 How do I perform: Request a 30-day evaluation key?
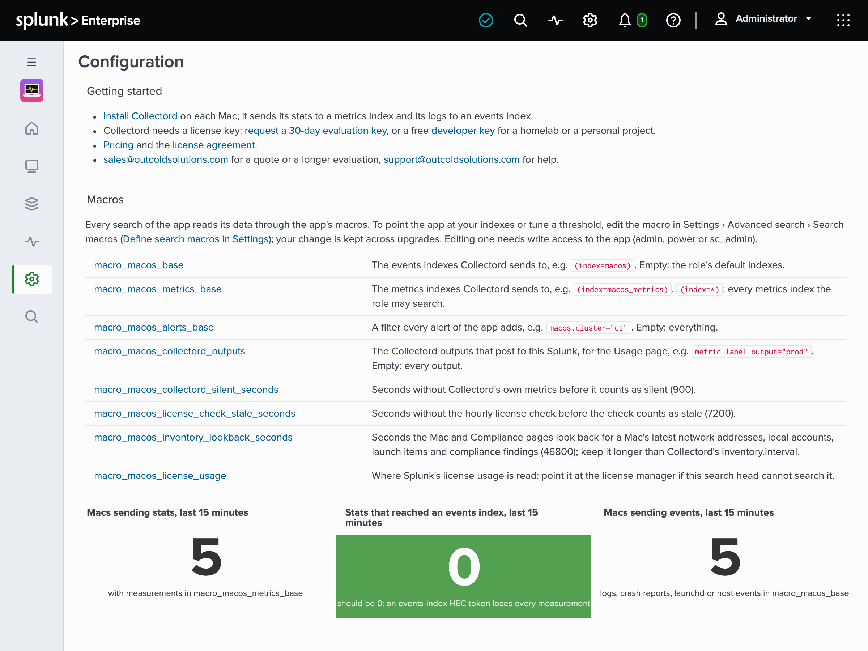point(315,131)
